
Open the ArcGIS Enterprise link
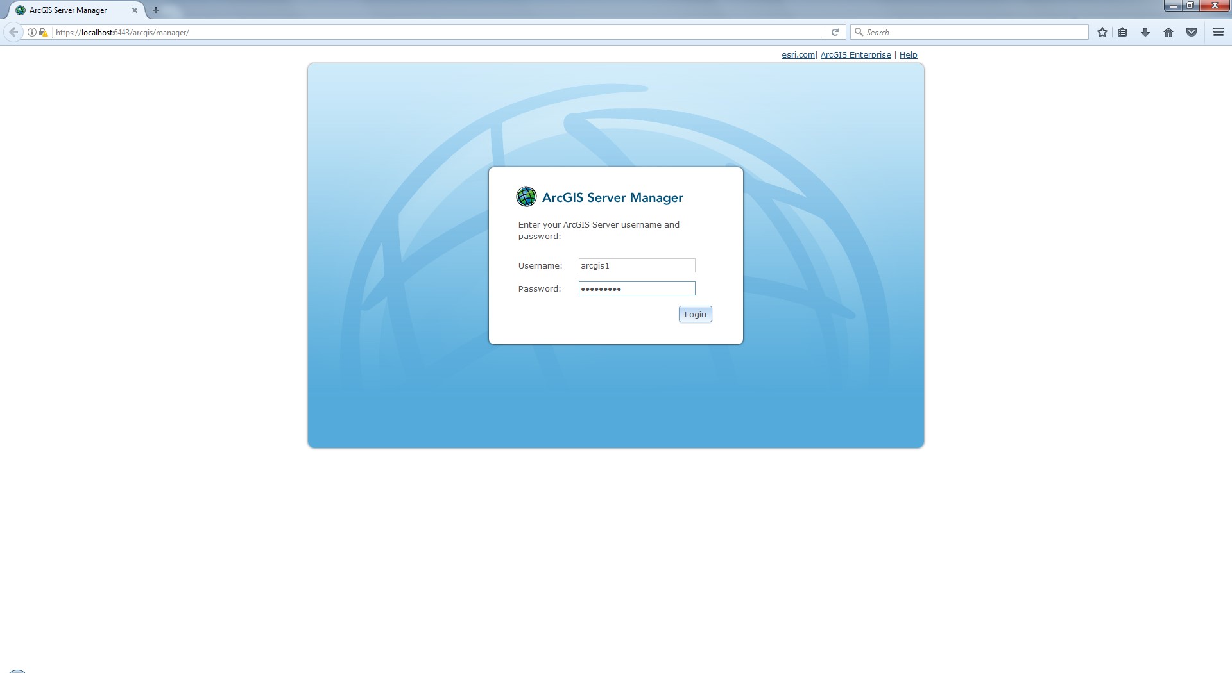tap(855, 55)
